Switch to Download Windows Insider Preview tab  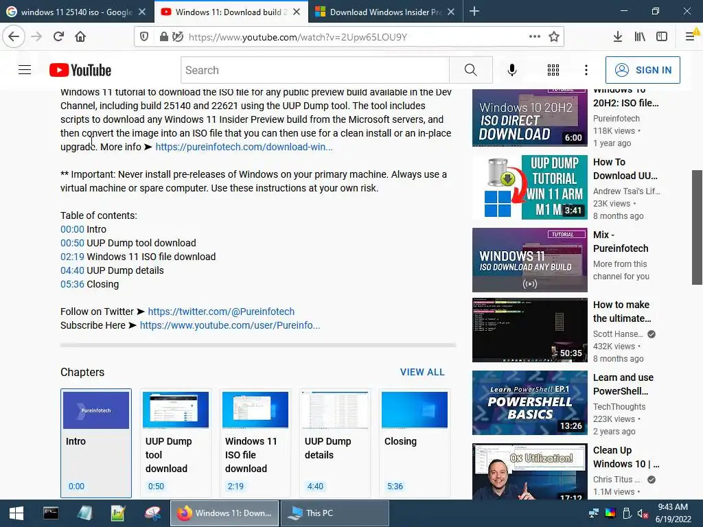pyautogui.click(x=385, y=12)
